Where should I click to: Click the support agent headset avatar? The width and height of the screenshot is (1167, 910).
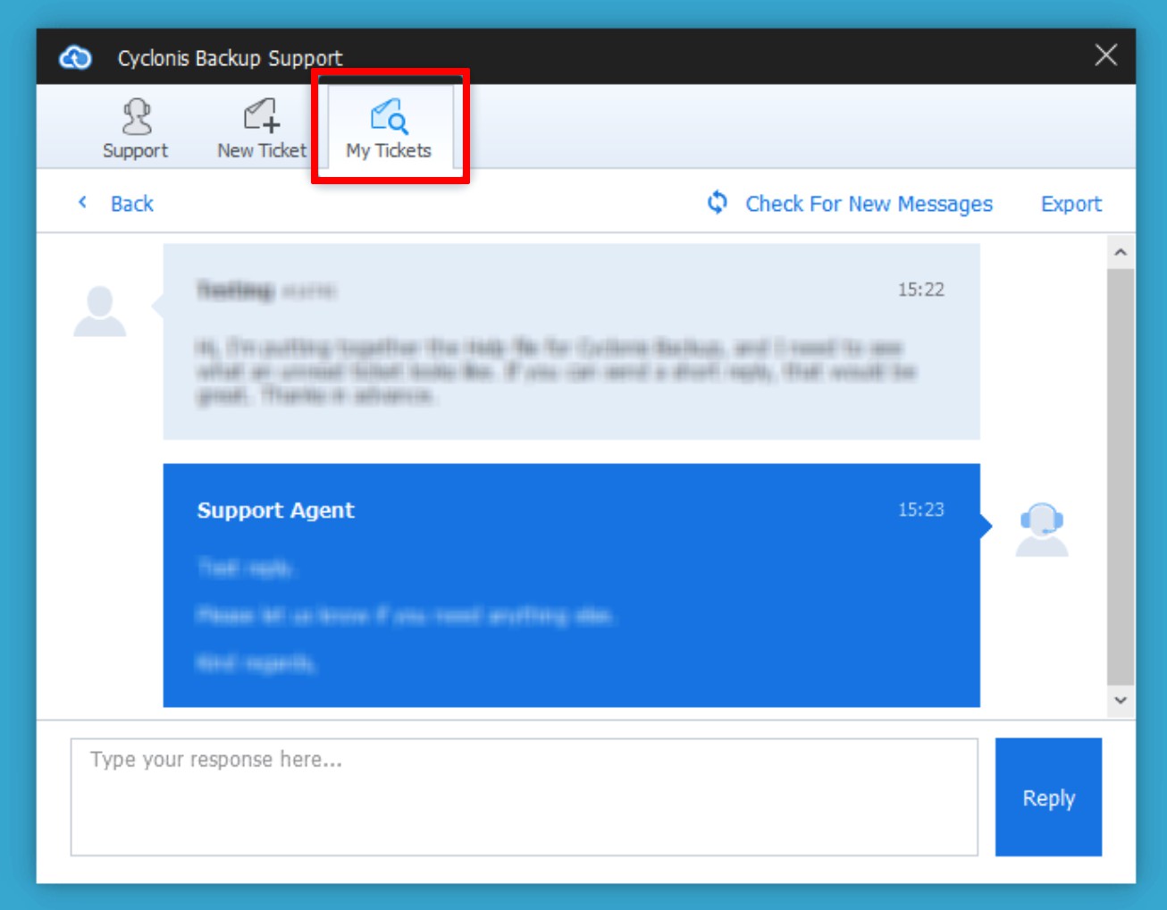pyautogui.click(x=1041, y=529)
